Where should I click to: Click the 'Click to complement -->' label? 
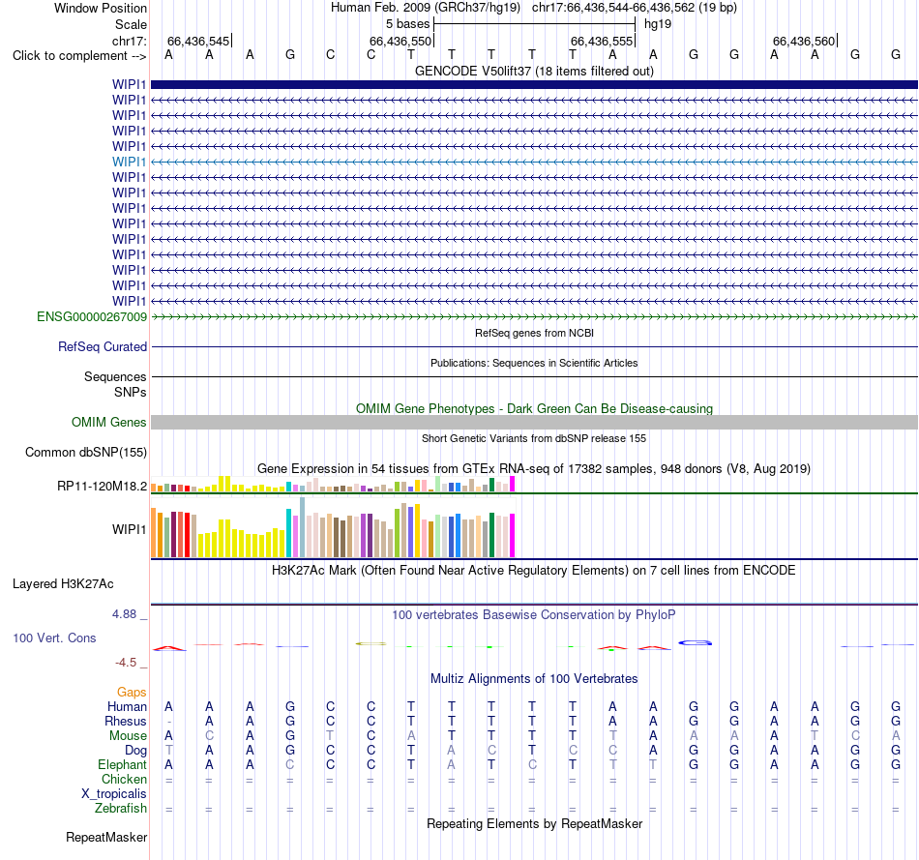[x=79, y=56]
